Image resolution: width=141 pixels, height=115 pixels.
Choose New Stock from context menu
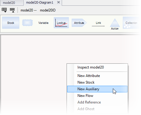97,82
